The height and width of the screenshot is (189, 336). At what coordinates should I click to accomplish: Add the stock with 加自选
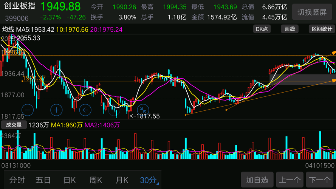[x=257, y=180]
